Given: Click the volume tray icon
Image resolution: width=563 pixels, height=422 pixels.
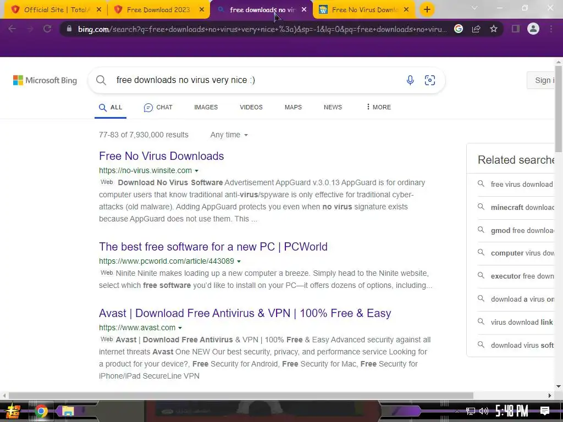Looking at the screenshot, I should (484, 411).
